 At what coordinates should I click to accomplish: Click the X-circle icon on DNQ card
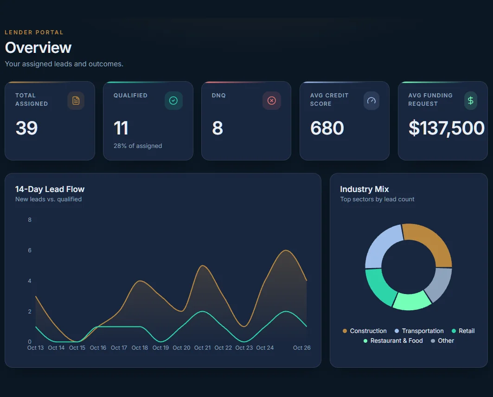click(x=272, y=101)
